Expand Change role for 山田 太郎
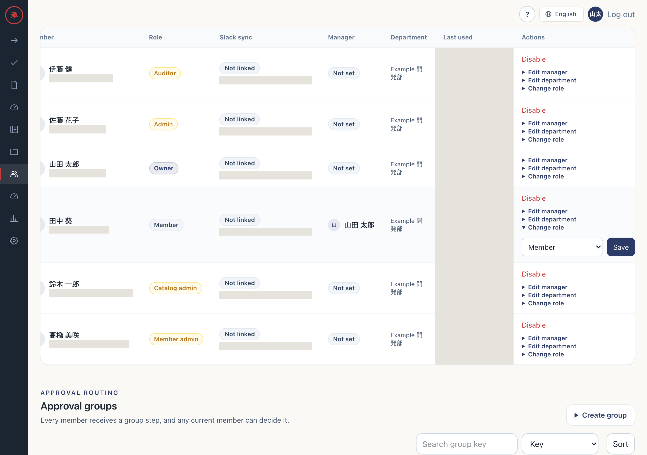This screenshot has width=647, height=455. (x=543, y=176)
